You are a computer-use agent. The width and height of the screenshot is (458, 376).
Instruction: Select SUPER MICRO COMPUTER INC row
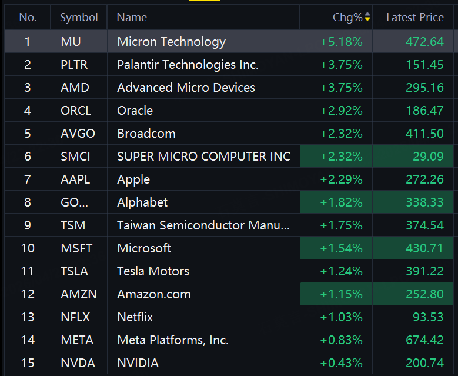point(203,157)
